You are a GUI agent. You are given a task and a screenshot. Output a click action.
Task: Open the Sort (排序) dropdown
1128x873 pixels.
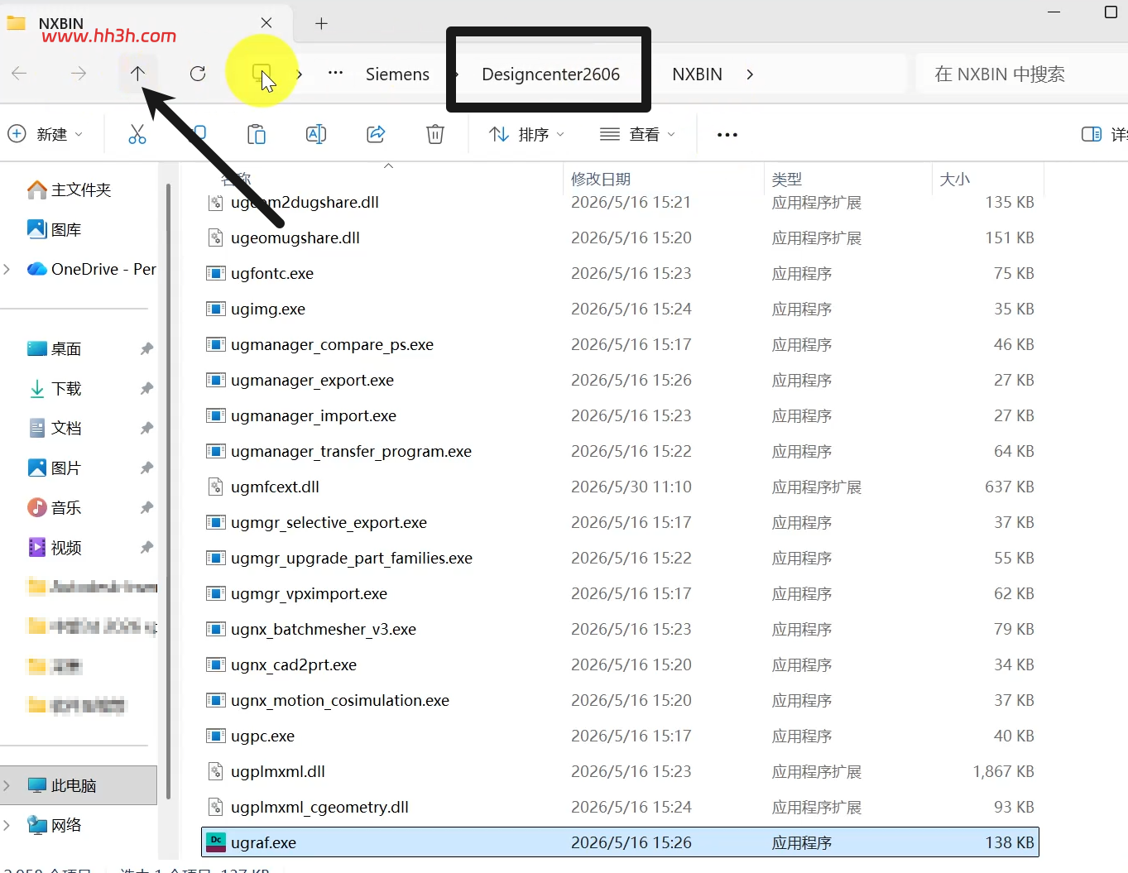[526, 134]
